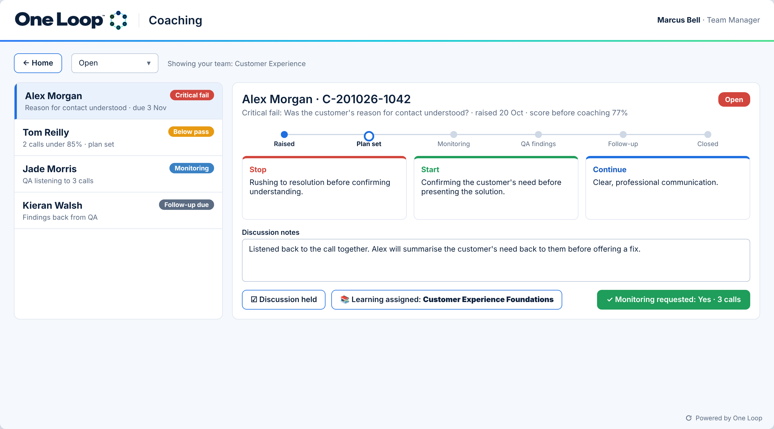The image size is (774, 429).
Task: Click the Start card text
Action: [491, 187]
